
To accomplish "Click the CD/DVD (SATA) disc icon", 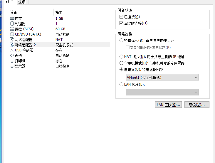I will pyautogui.click(x=12, y=34).
